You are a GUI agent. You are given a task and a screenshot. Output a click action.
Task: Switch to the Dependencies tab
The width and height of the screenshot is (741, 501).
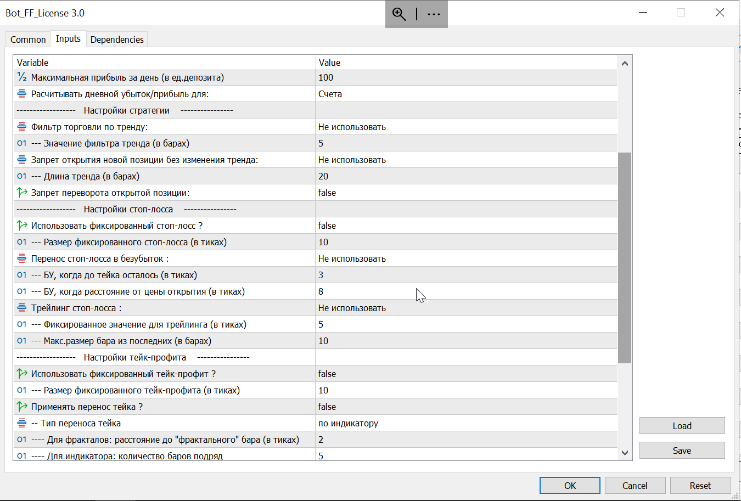(x=117, y=40)
